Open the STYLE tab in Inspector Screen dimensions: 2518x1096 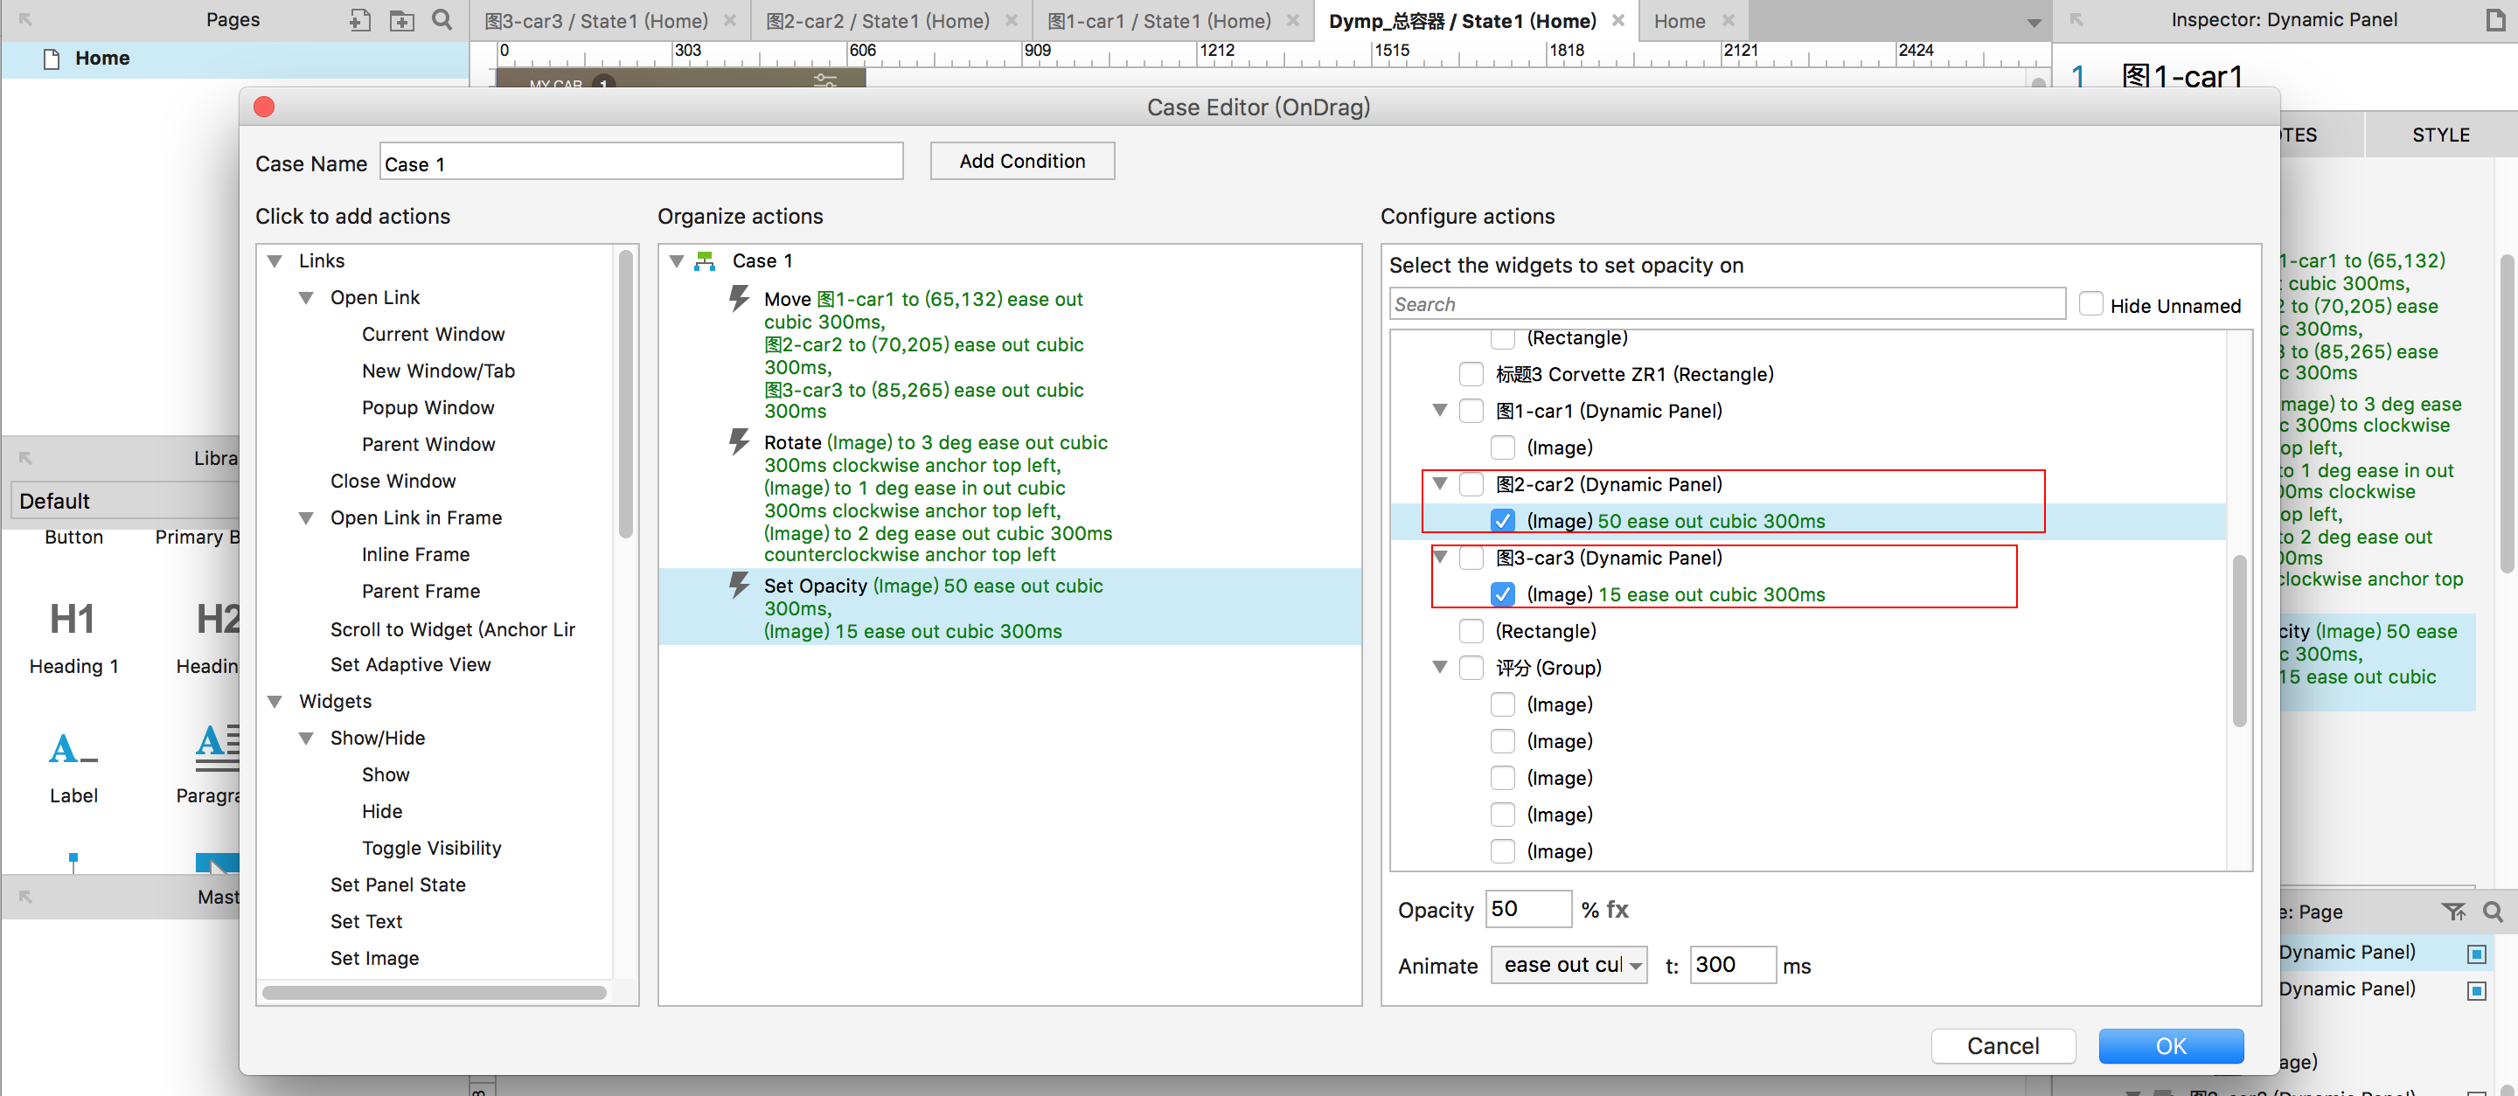pyautogui.click(x=2440, y=135)
